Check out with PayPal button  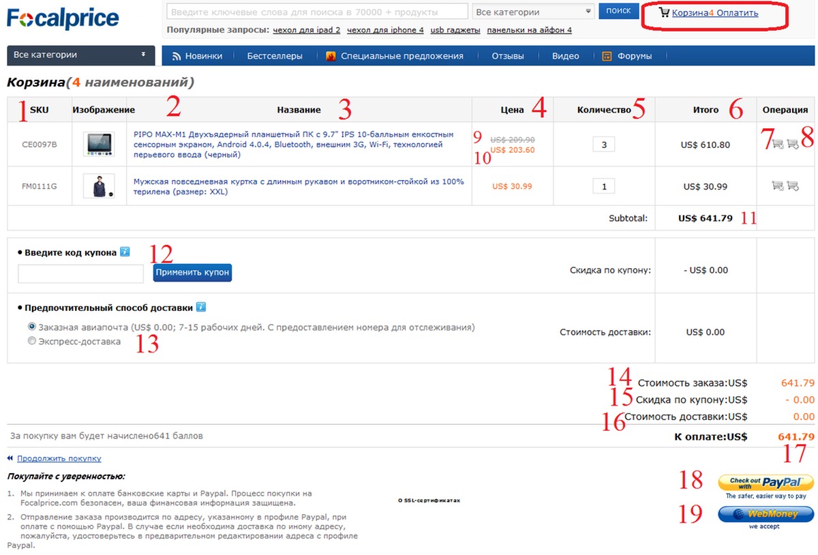coord(766,483)
